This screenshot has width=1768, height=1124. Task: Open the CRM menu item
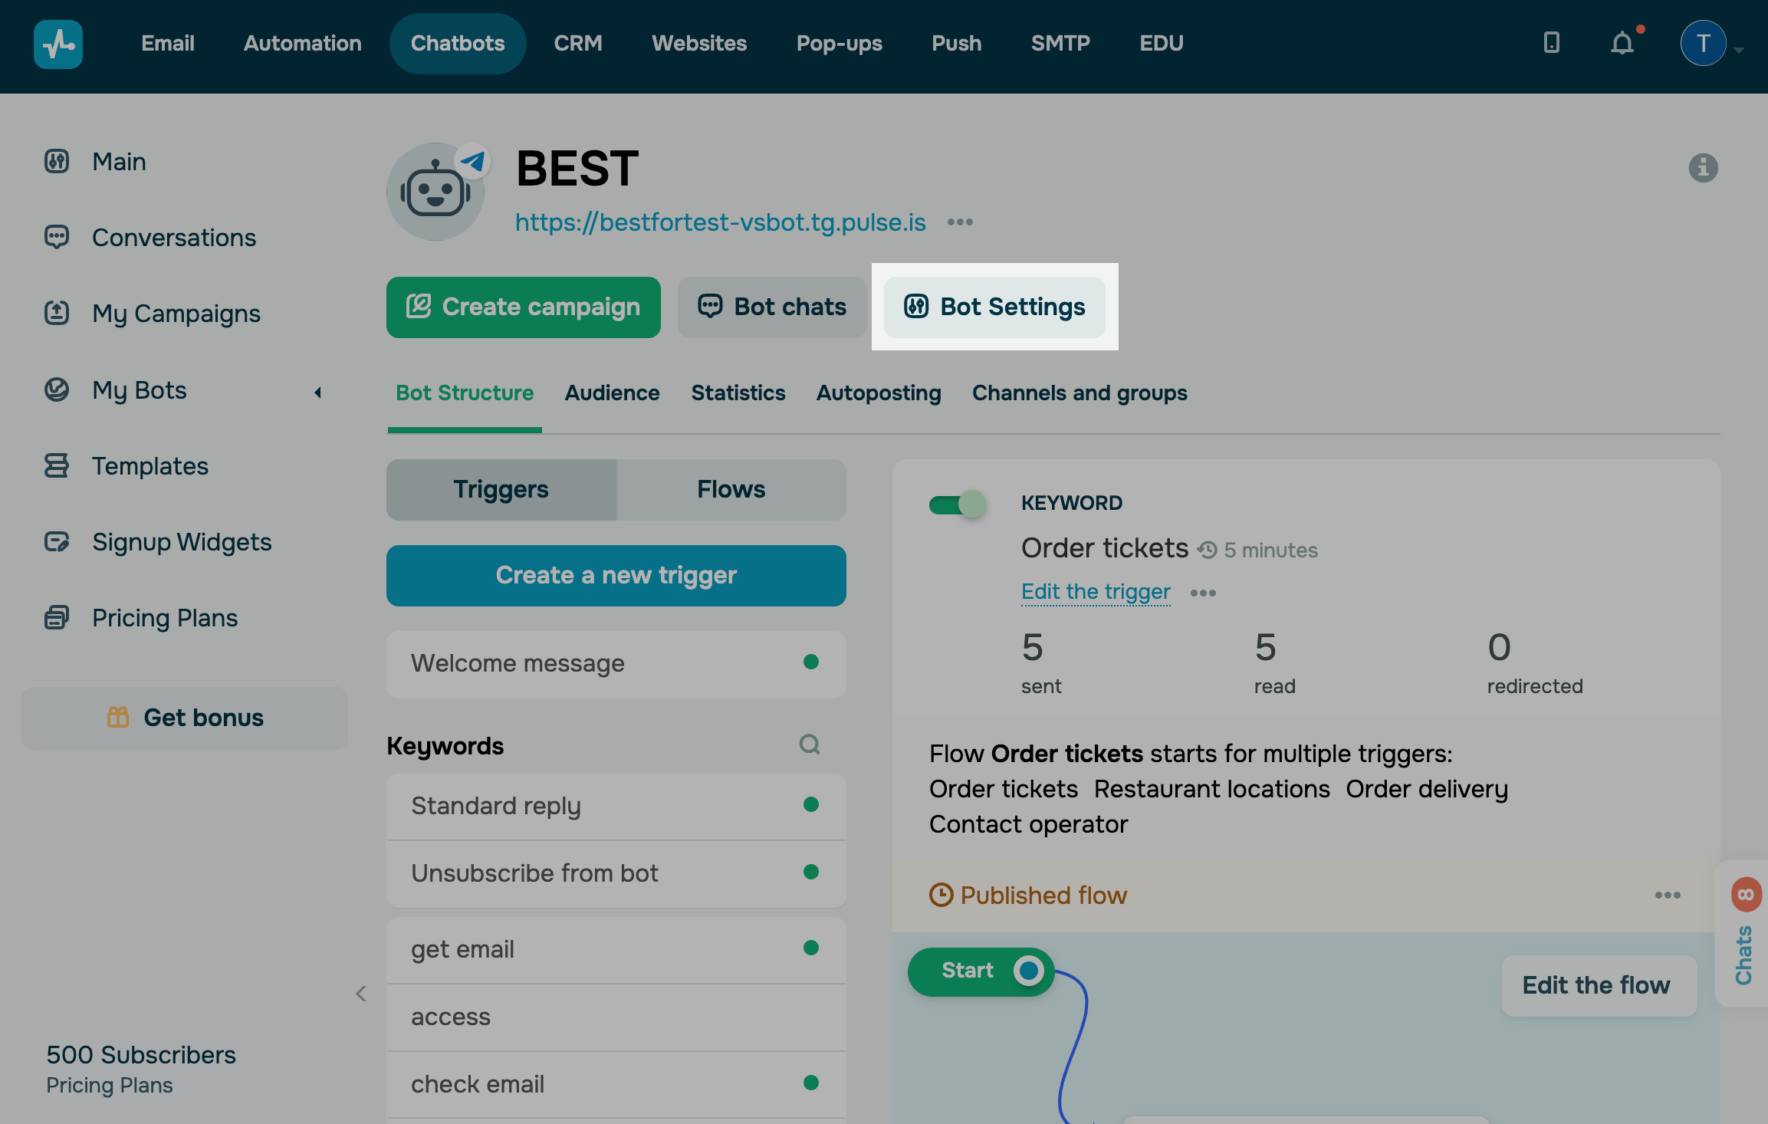(577, 44)
